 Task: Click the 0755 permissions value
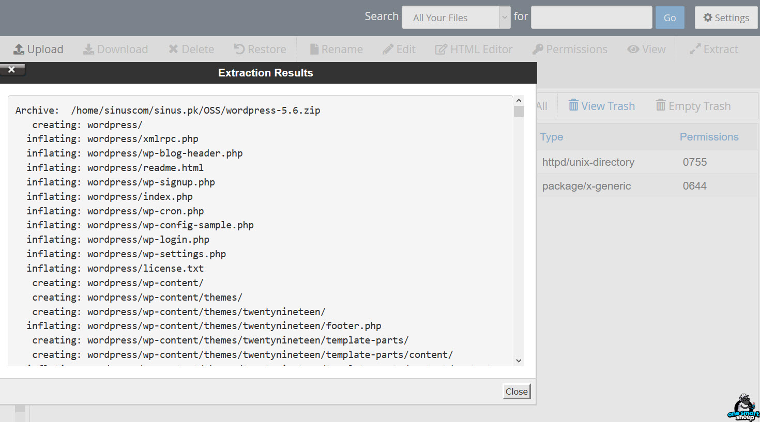pos(694,162)
